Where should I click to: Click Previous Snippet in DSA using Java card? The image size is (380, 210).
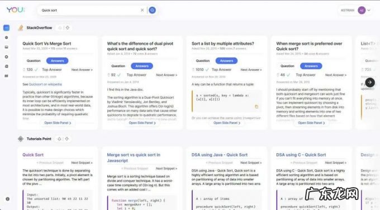coord(219,163)
